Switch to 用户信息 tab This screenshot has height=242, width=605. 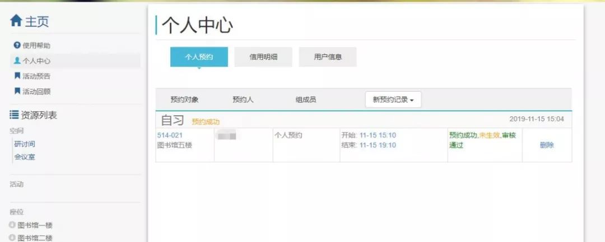click(x=328, y=57)
